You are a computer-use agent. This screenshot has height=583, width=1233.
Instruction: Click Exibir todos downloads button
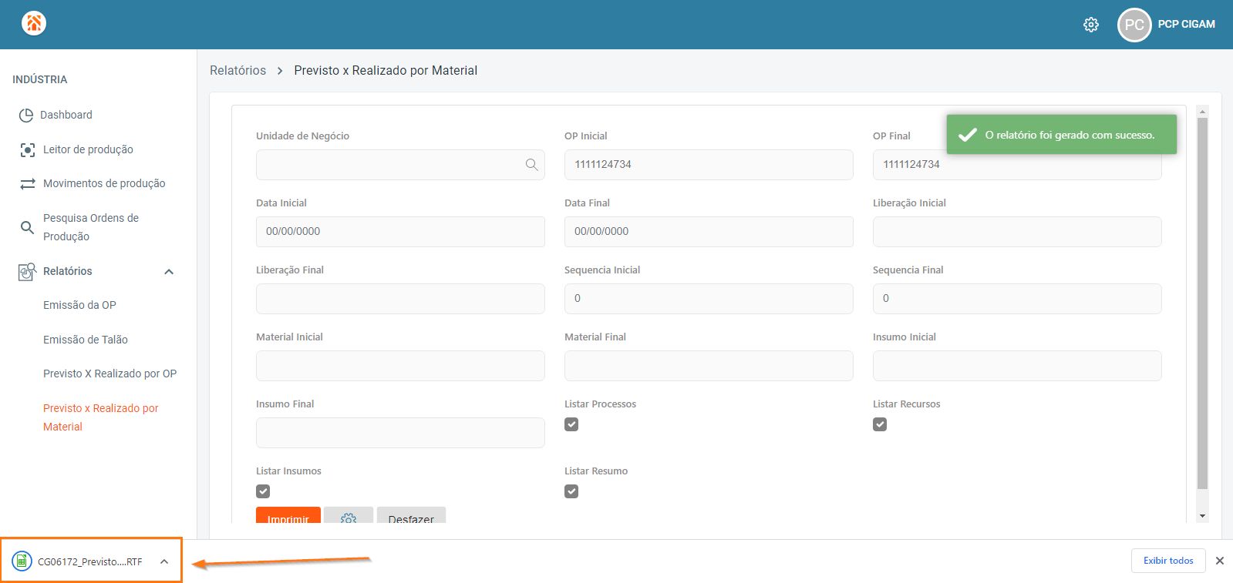pos(1168,561)
